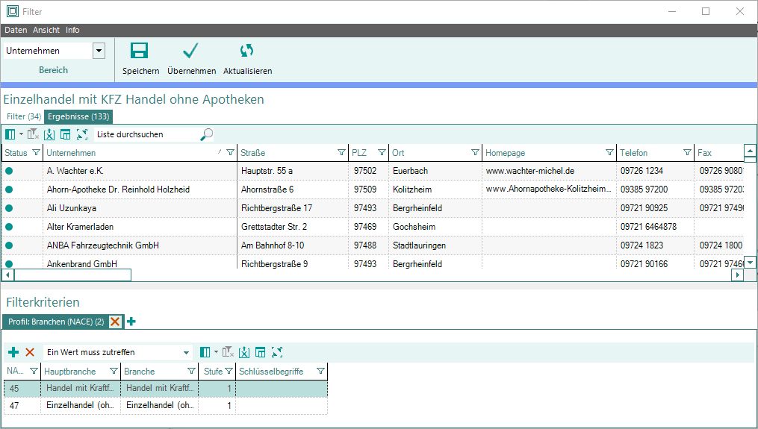Toggle the filter on the Unternehmen column

pos(229,153)
